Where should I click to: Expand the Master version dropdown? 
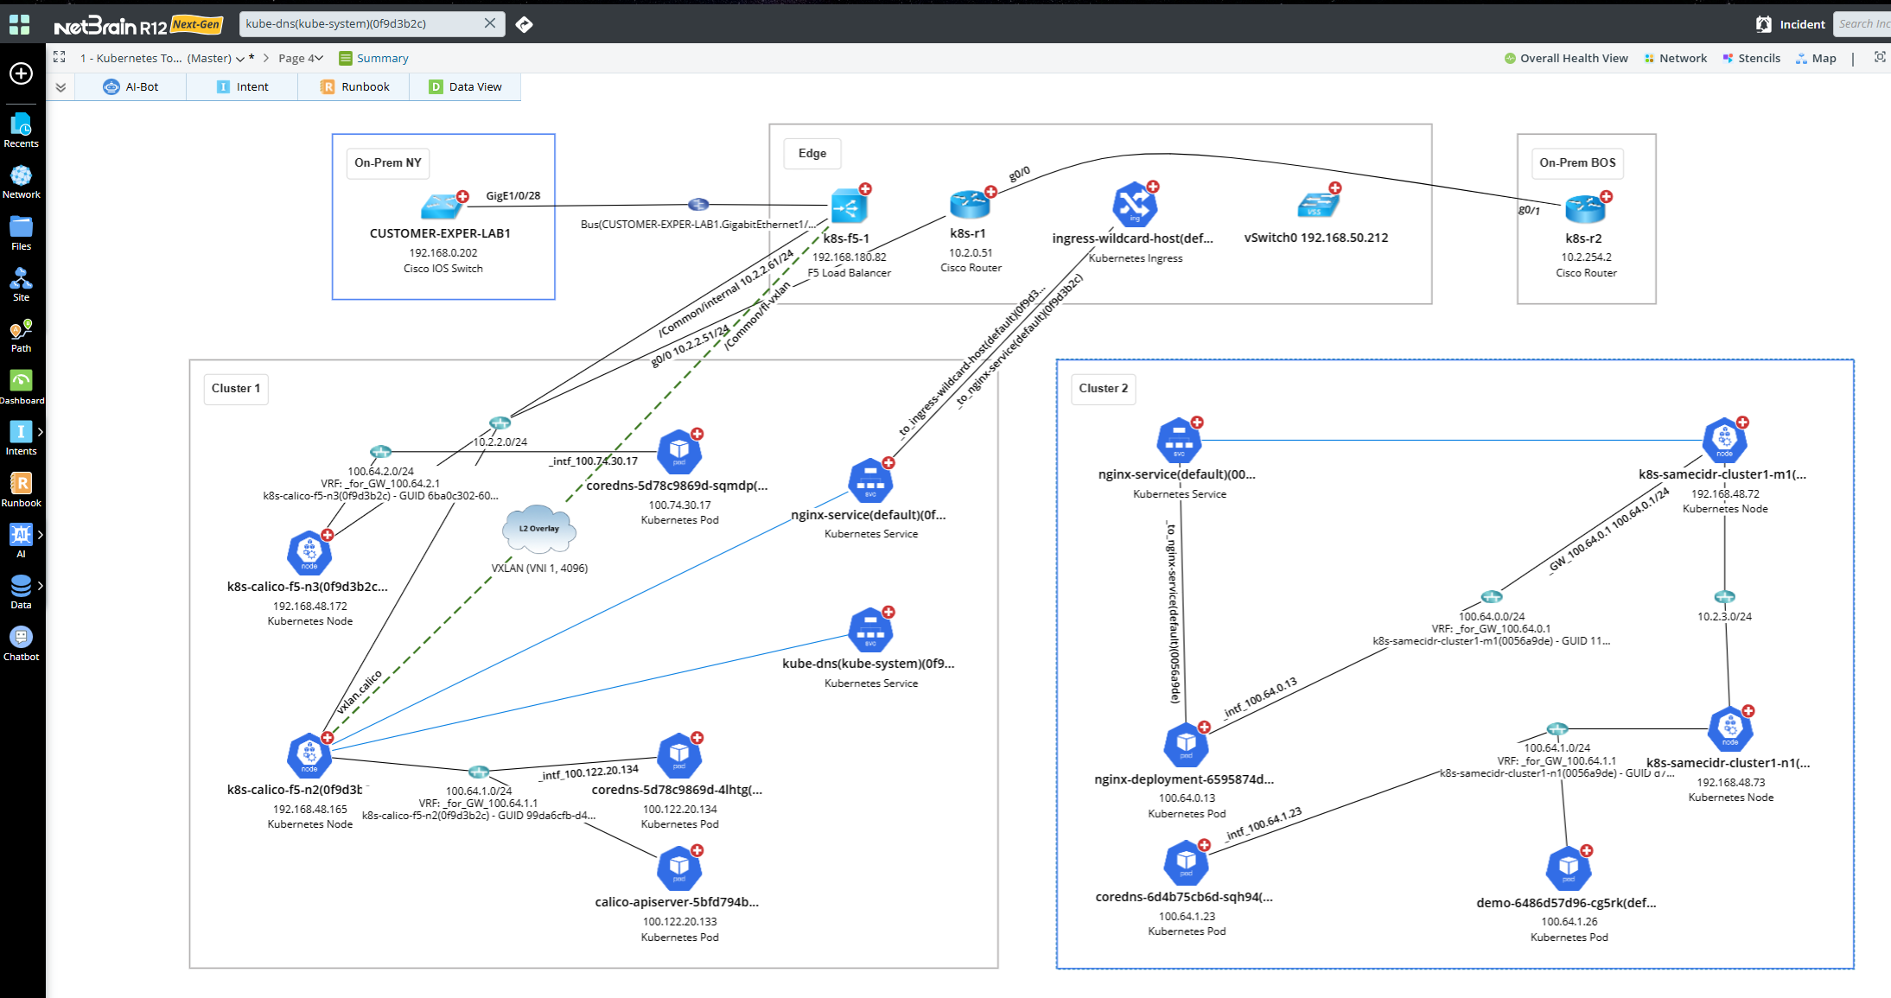239,58
